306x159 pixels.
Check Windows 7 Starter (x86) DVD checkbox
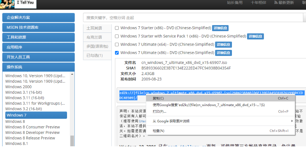(x=117, y=28)
